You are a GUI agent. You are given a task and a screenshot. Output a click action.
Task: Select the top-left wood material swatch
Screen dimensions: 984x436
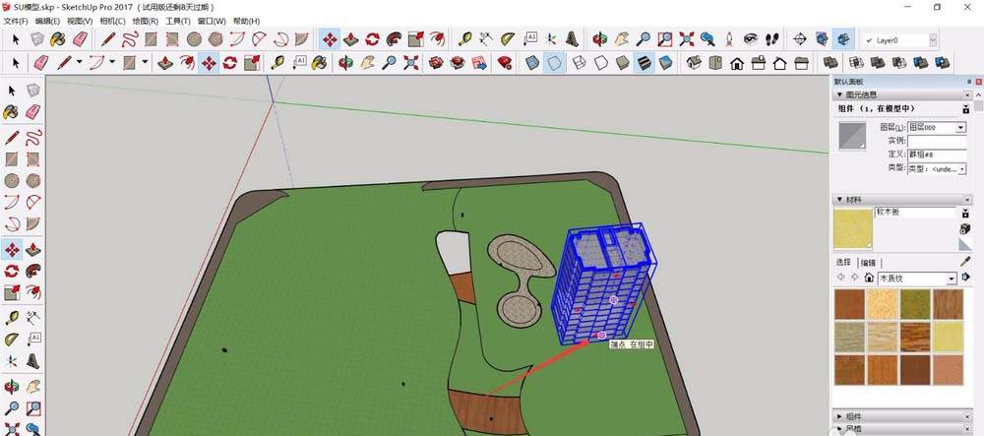(x=850, y=304)
